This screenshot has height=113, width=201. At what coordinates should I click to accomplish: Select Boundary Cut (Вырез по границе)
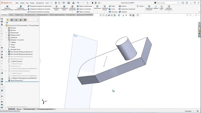(84, 12)
